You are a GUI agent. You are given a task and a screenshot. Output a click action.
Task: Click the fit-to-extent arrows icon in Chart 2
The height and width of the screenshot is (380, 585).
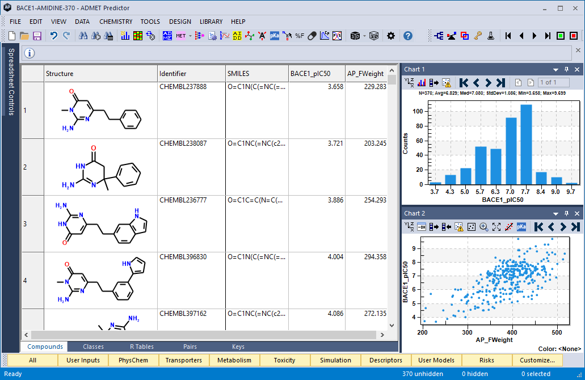coord(496,227)
